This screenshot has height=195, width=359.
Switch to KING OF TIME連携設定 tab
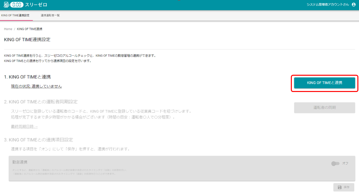pyautogui.click(x=15, y=15)
